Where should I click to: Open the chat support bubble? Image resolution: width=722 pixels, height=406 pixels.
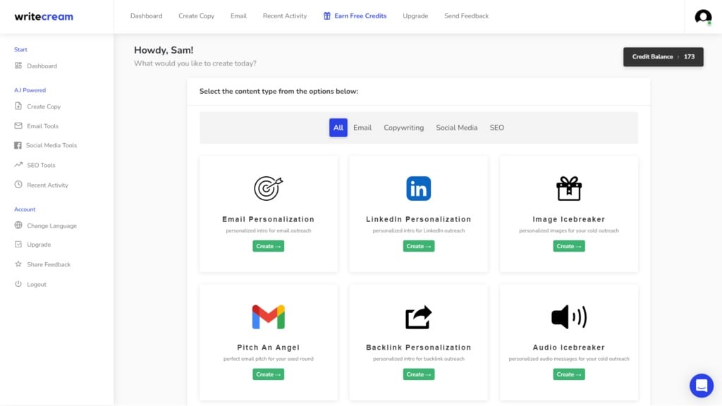701,386
